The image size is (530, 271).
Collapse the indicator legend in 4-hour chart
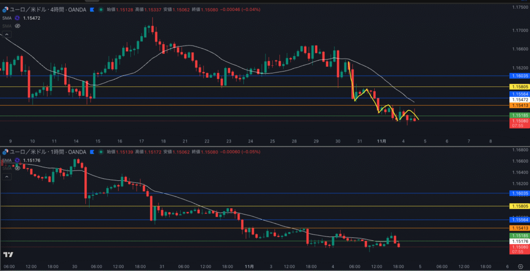6,34
